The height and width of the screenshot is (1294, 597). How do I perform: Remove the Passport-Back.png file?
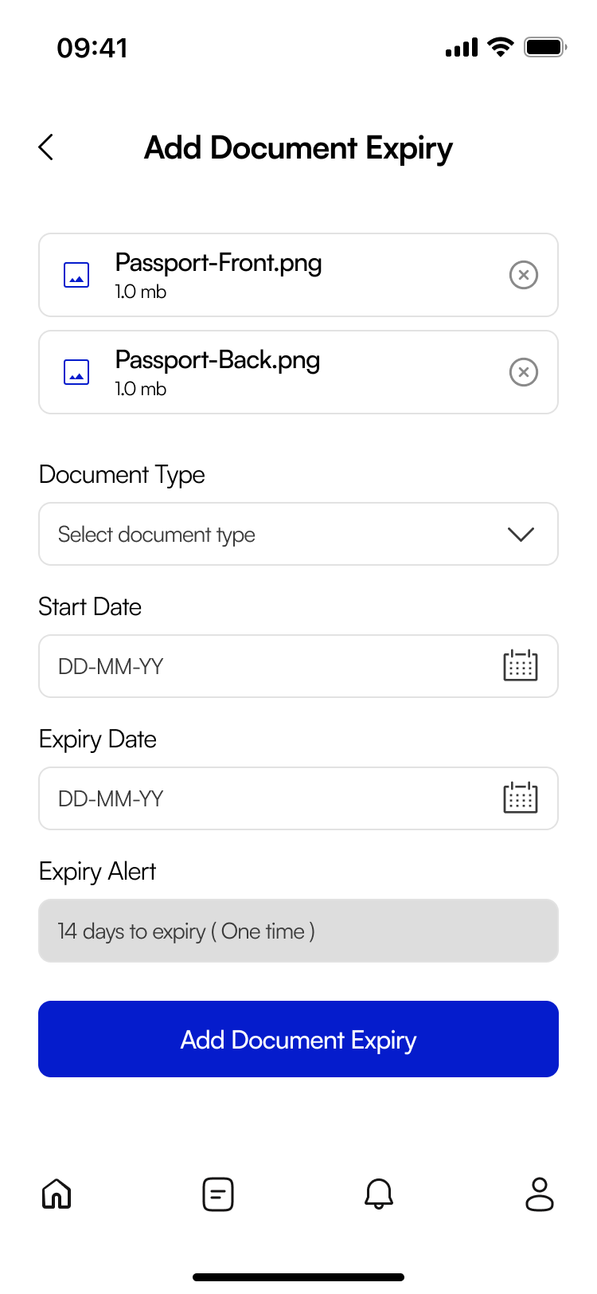coord(523,372)
